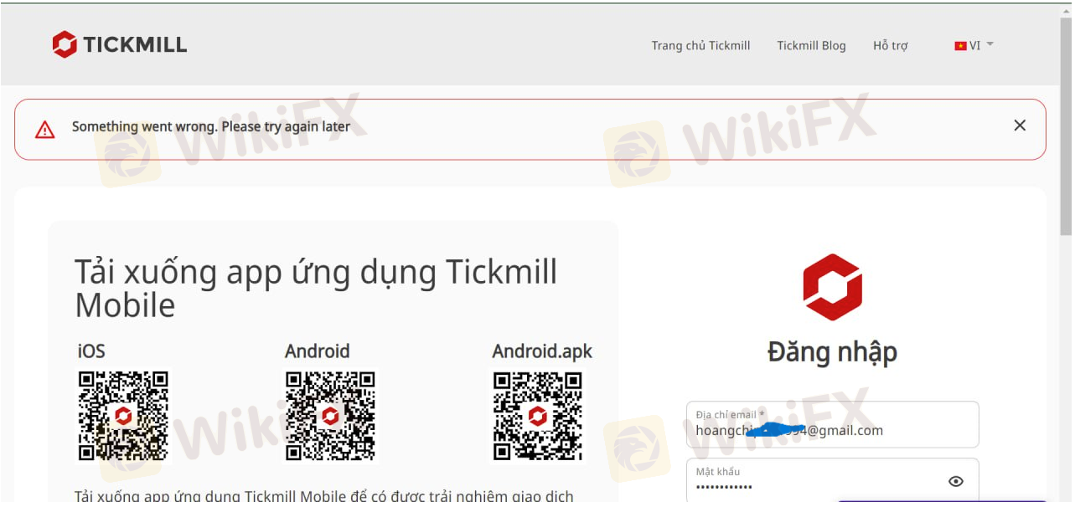This screenshot has height=507, width=1075.
Task: Open the Tickmill Blog link
Action: pyautogui.click(x=811, y=46)
